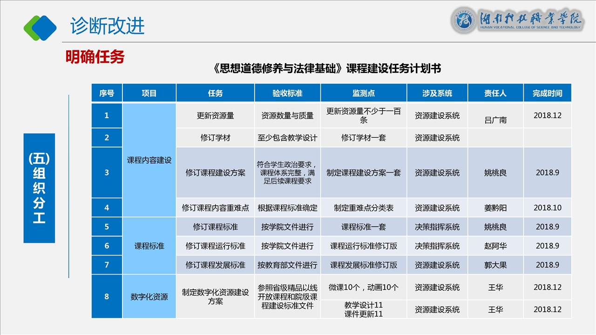Click the 2018.10 completion date
This screenshot has height=335, width=596.
click(547, 208)
